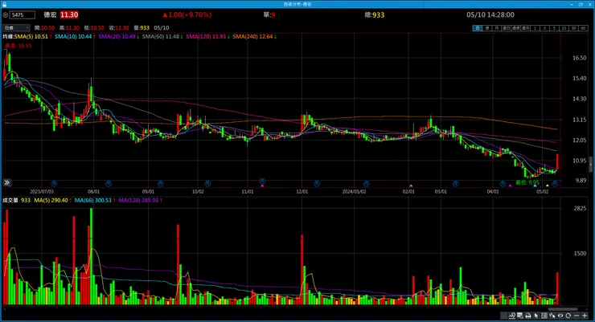Click the SMA(60) 11.48 indicator label
Image resolution: width=595 pixels, height=322 pixels.
click(x=161, y=37)
